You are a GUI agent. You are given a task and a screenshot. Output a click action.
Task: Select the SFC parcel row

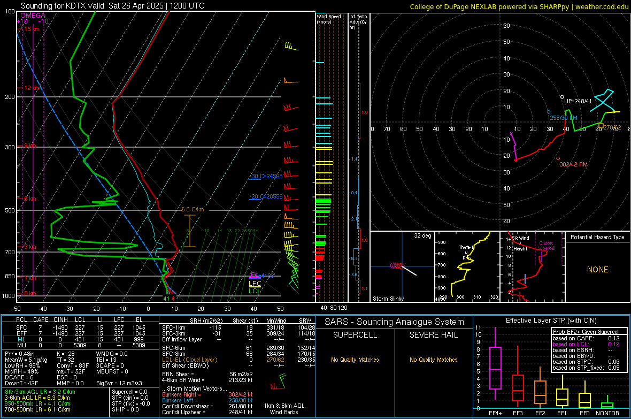81,327
